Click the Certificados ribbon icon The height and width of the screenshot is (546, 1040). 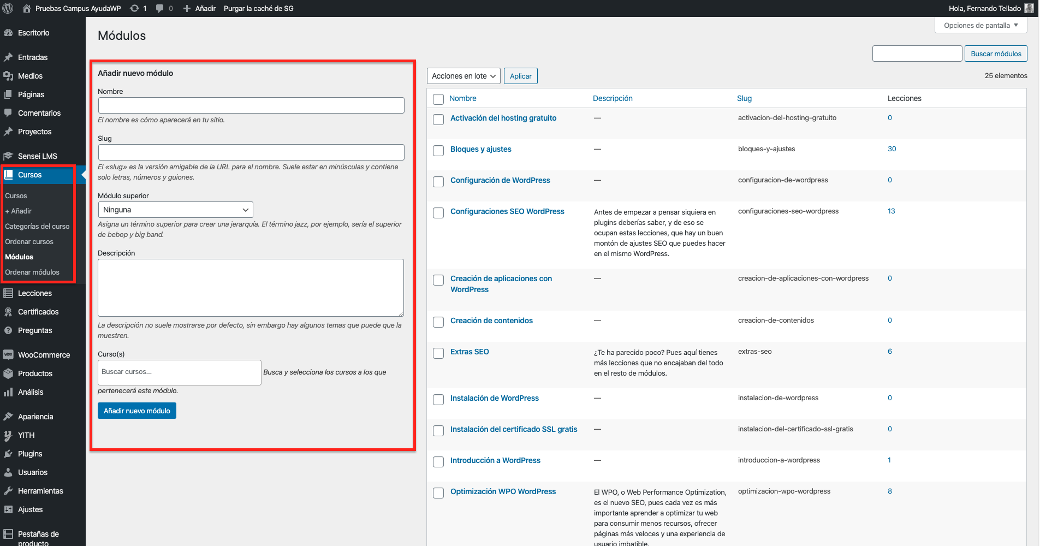click(8, 312)
